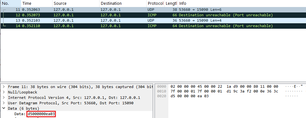Select packet 13 UDP Len=4 row

(153, 20)
